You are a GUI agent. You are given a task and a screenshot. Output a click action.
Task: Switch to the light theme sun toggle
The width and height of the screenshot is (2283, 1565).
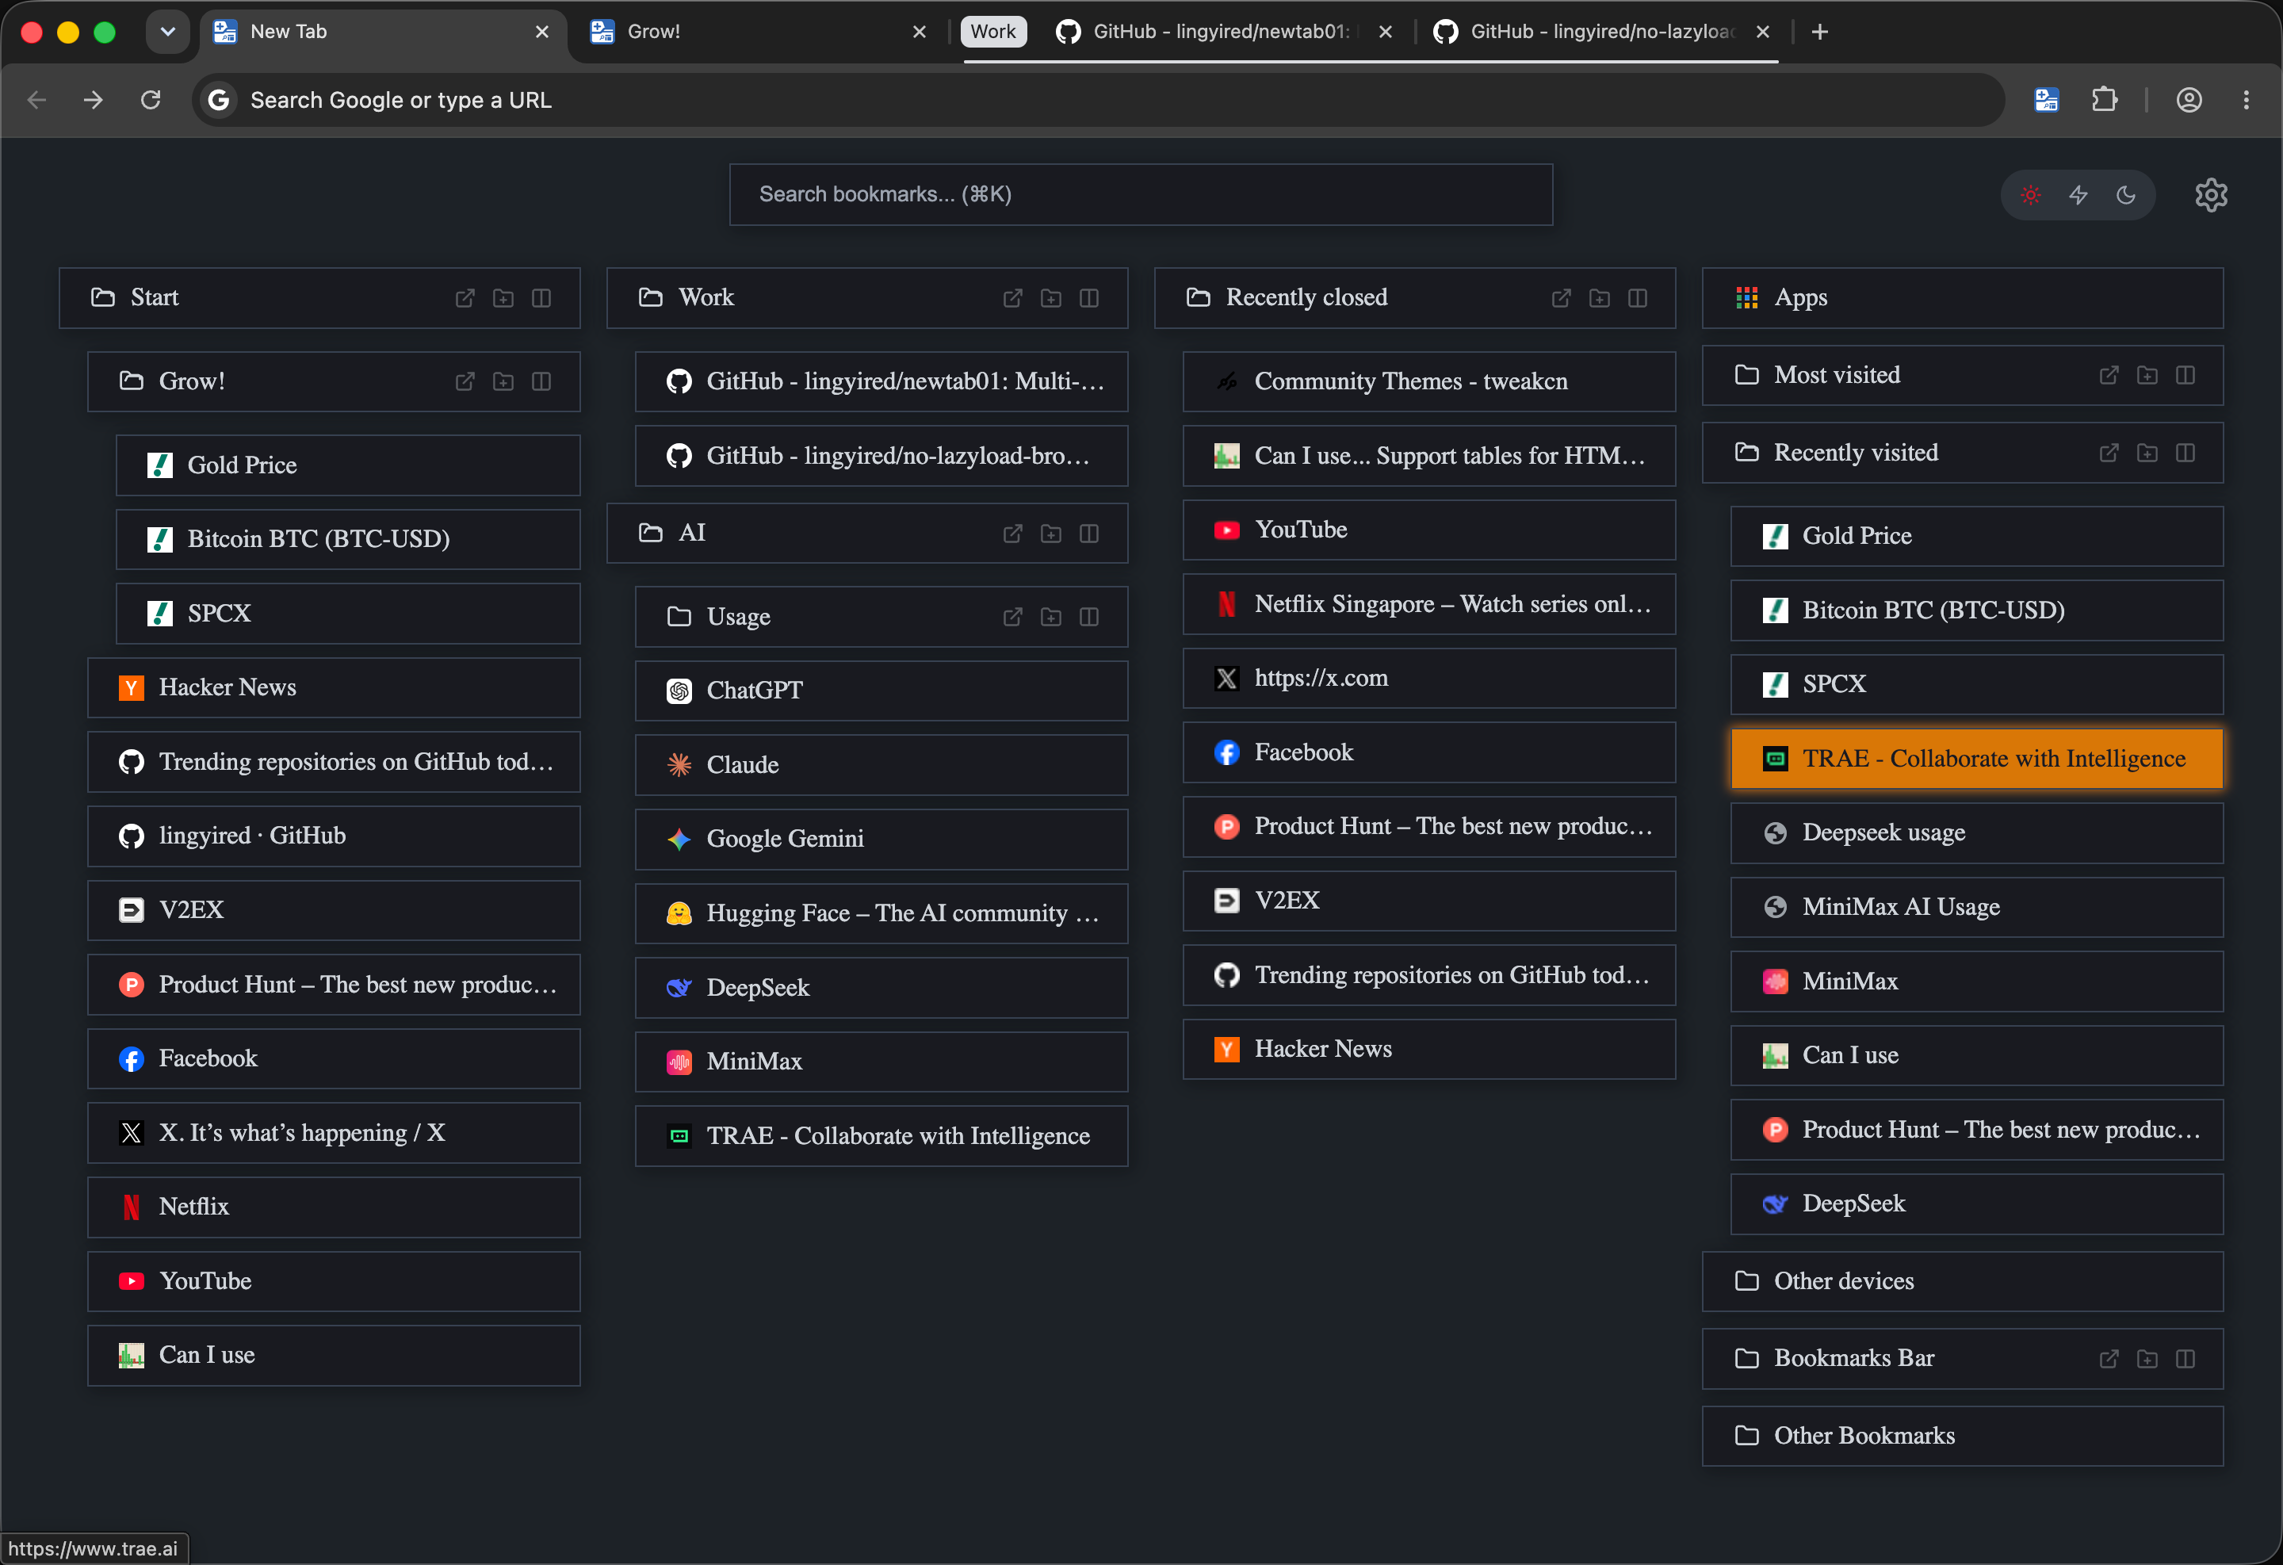coord(2031,194)
